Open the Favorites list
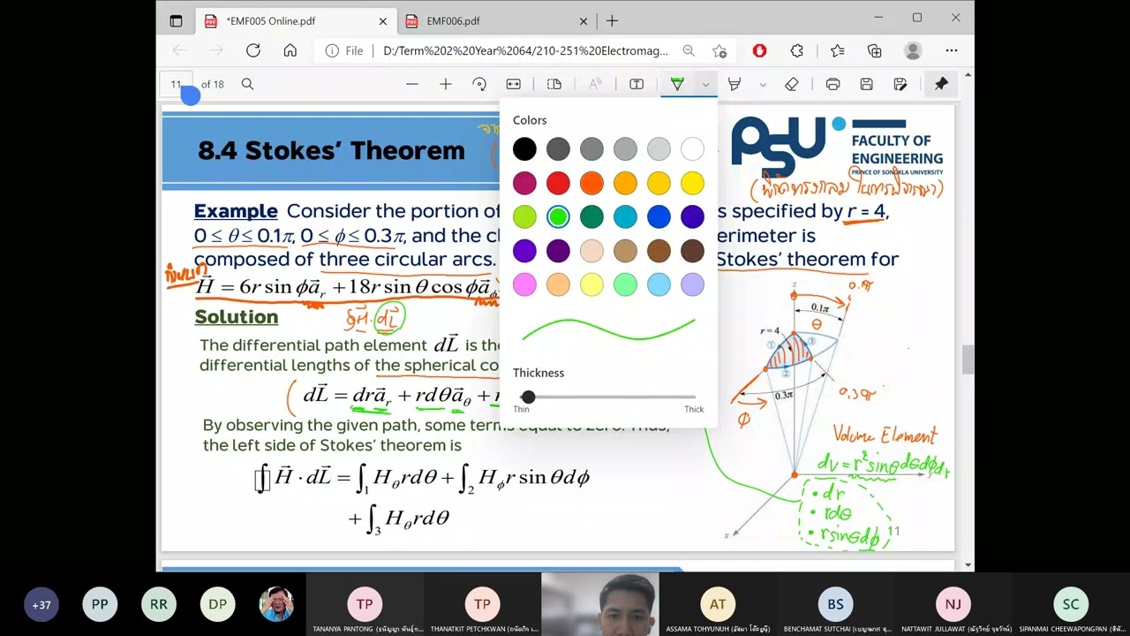1130x636 pixels. 837,51
